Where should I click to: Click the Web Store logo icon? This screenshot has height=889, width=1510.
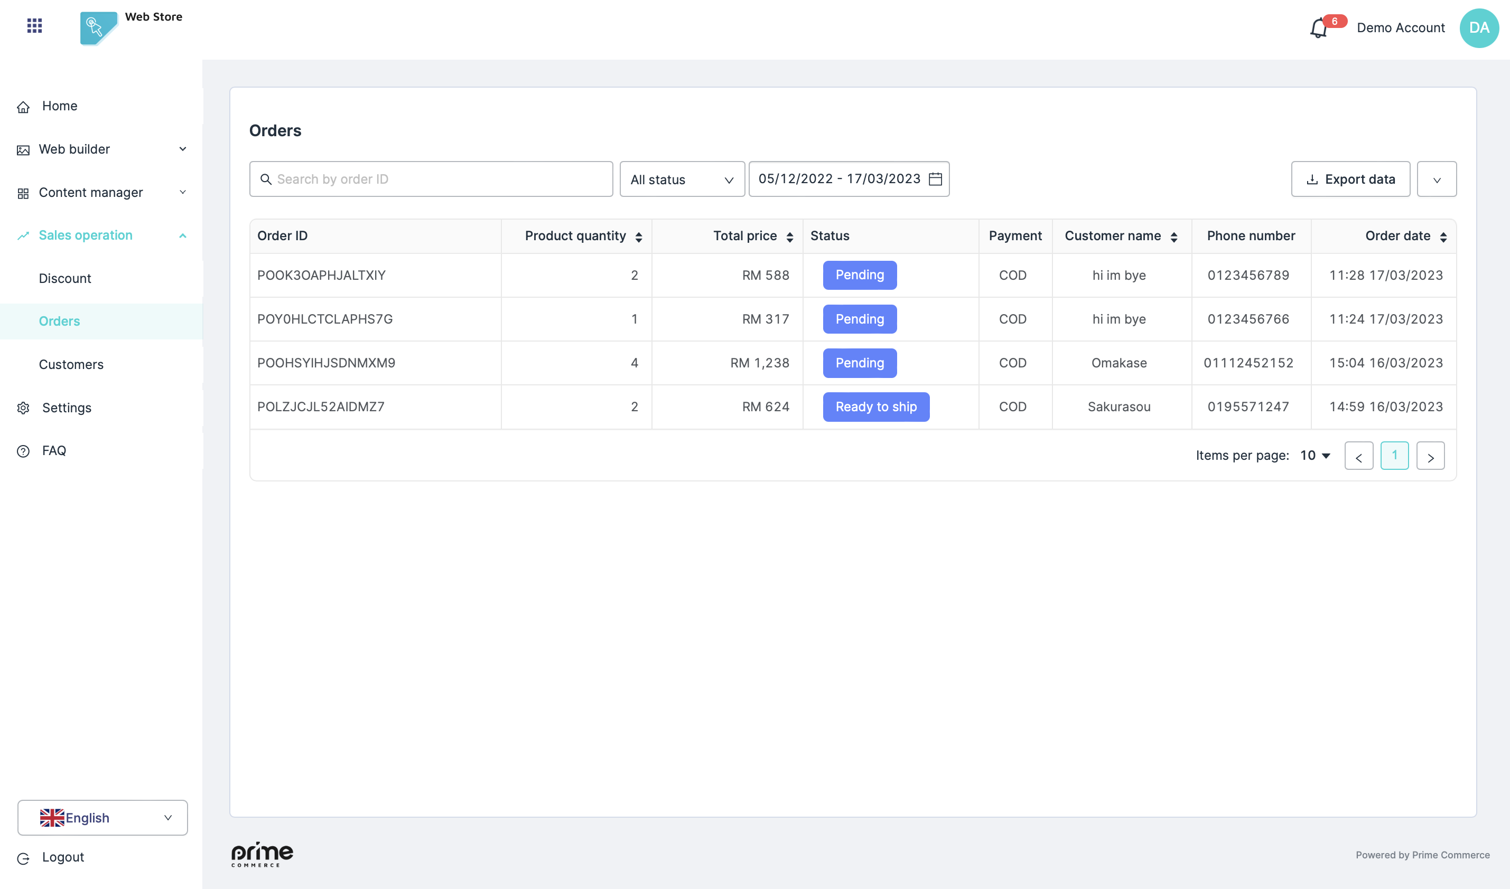point(98,27)
